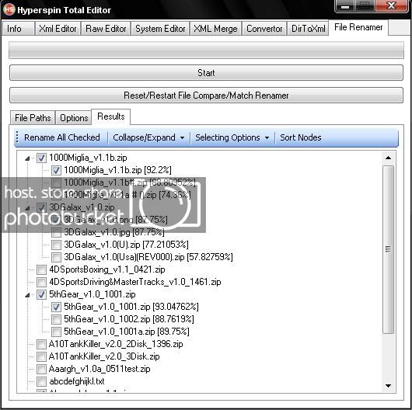
Task: Select 5thGear_v1.0_1002.zip [88.7619%] text
Action: click(x=129, y=319)
